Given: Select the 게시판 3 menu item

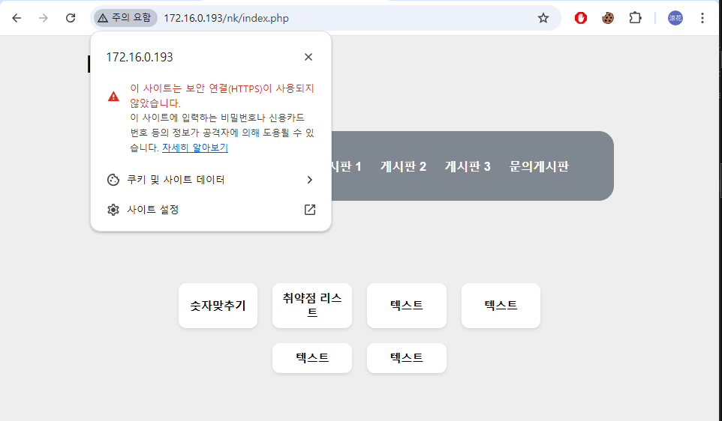Looking at the screenshot, I should coord(468,166).
